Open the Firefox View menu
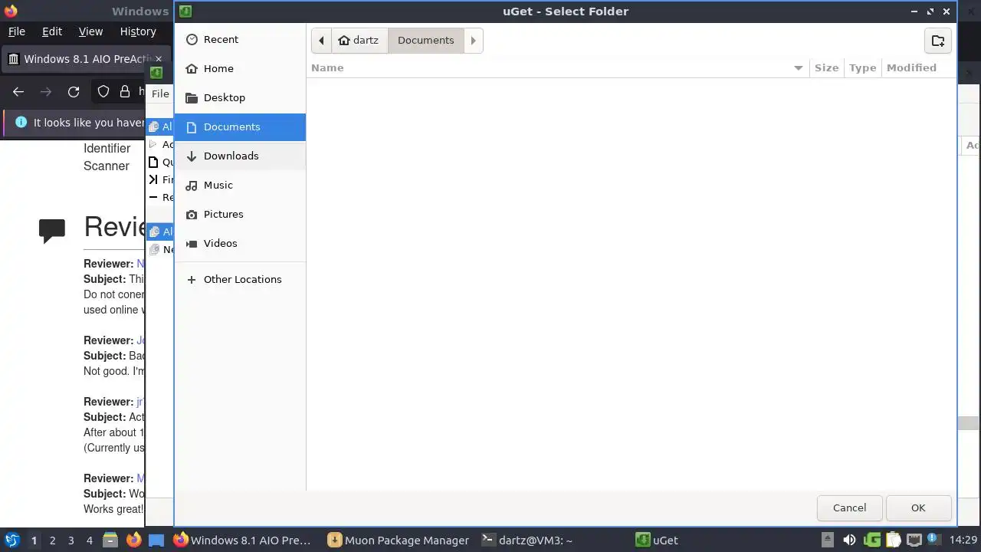Image resolution: width=981 pixels, height=552 pixels. pos(90,31)
